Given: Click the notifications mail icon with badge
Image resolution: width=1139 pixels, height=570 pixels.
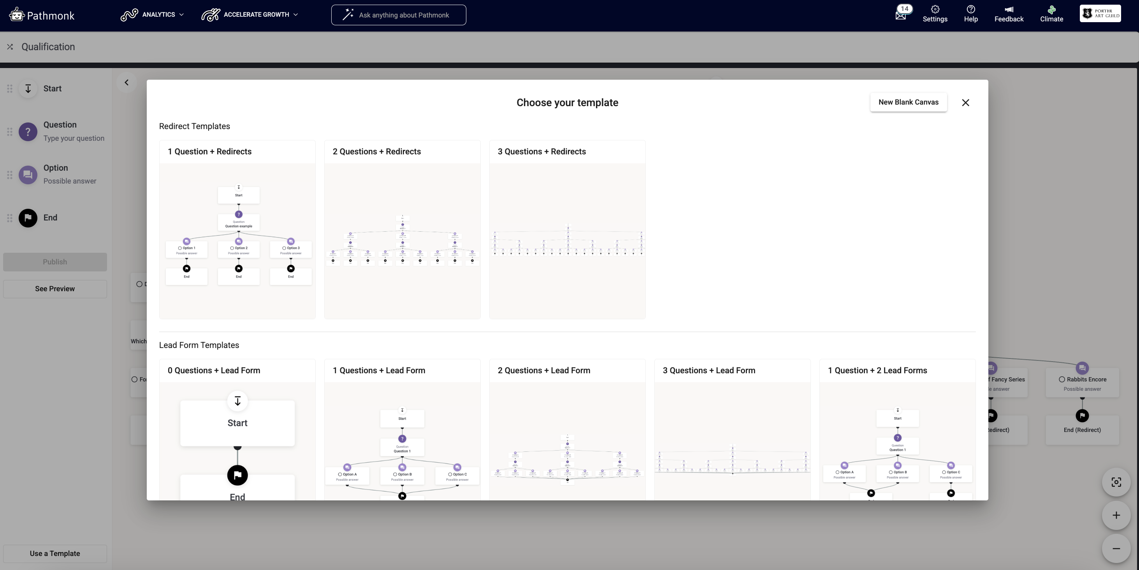Looking at the screenshot, I should tap(901, 15).
